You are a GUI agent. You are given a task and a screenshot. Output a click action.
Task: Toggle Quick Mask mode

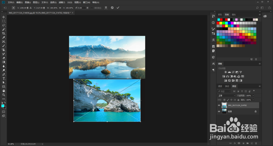coord(4,112)
